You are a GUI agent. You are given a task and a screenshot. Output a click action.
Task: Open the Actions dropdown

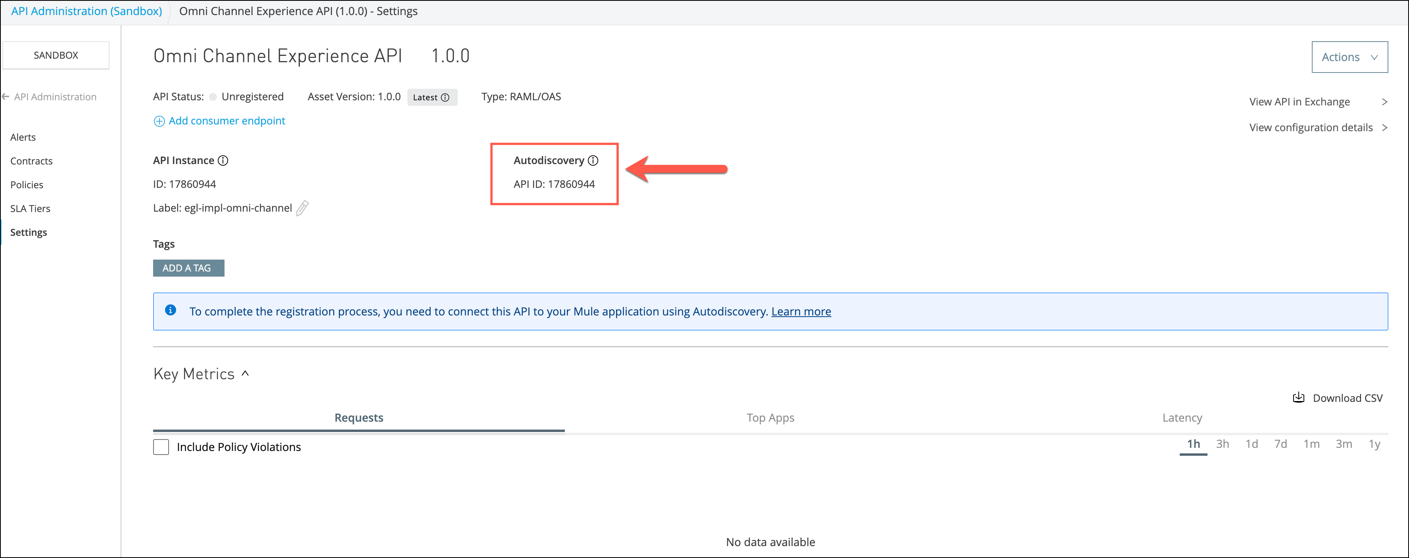click(x=1349, y=57)
